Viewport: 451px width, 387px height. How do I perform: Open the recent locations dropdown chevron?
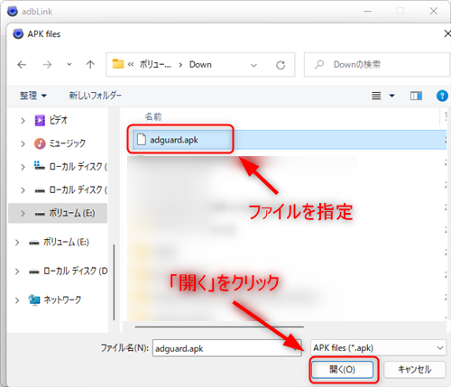[x=69, y=65]
